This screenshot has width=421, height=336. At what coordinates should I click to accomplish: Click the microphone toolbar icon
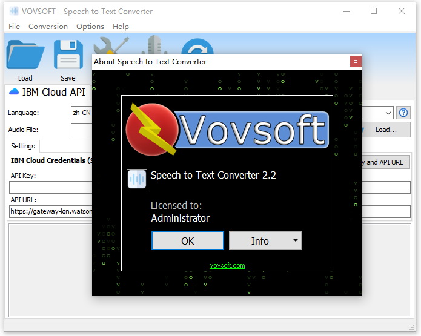[154, 45]
